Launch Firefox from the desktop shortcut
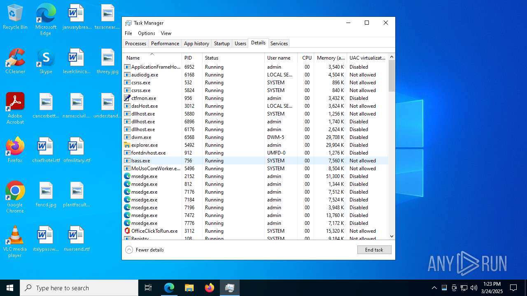 tap(15, 150)
